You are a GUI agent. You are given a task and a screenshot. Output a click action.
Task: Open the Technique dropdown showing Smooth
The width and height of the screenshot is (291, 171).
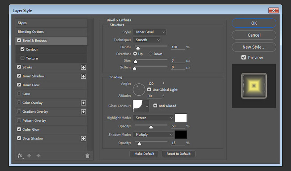click(147, 40)
